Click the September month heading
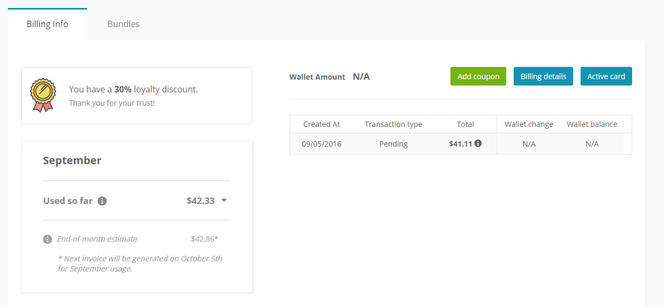The image size is (664, 307). coord(72,160)
